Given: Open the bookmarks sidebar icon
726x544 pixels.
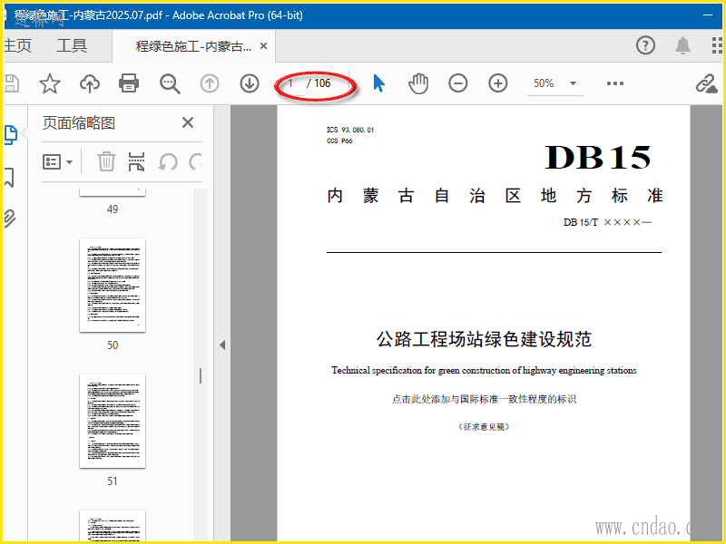Looking at the screenshot, I should coord(9,178).
